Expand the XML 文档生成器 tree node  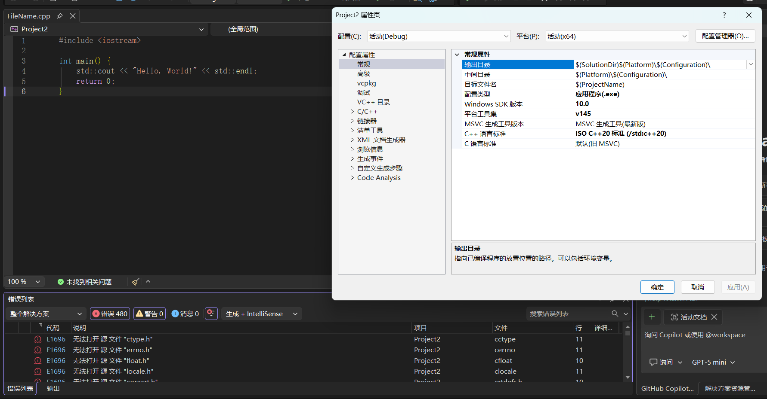(x=352, y=140)
